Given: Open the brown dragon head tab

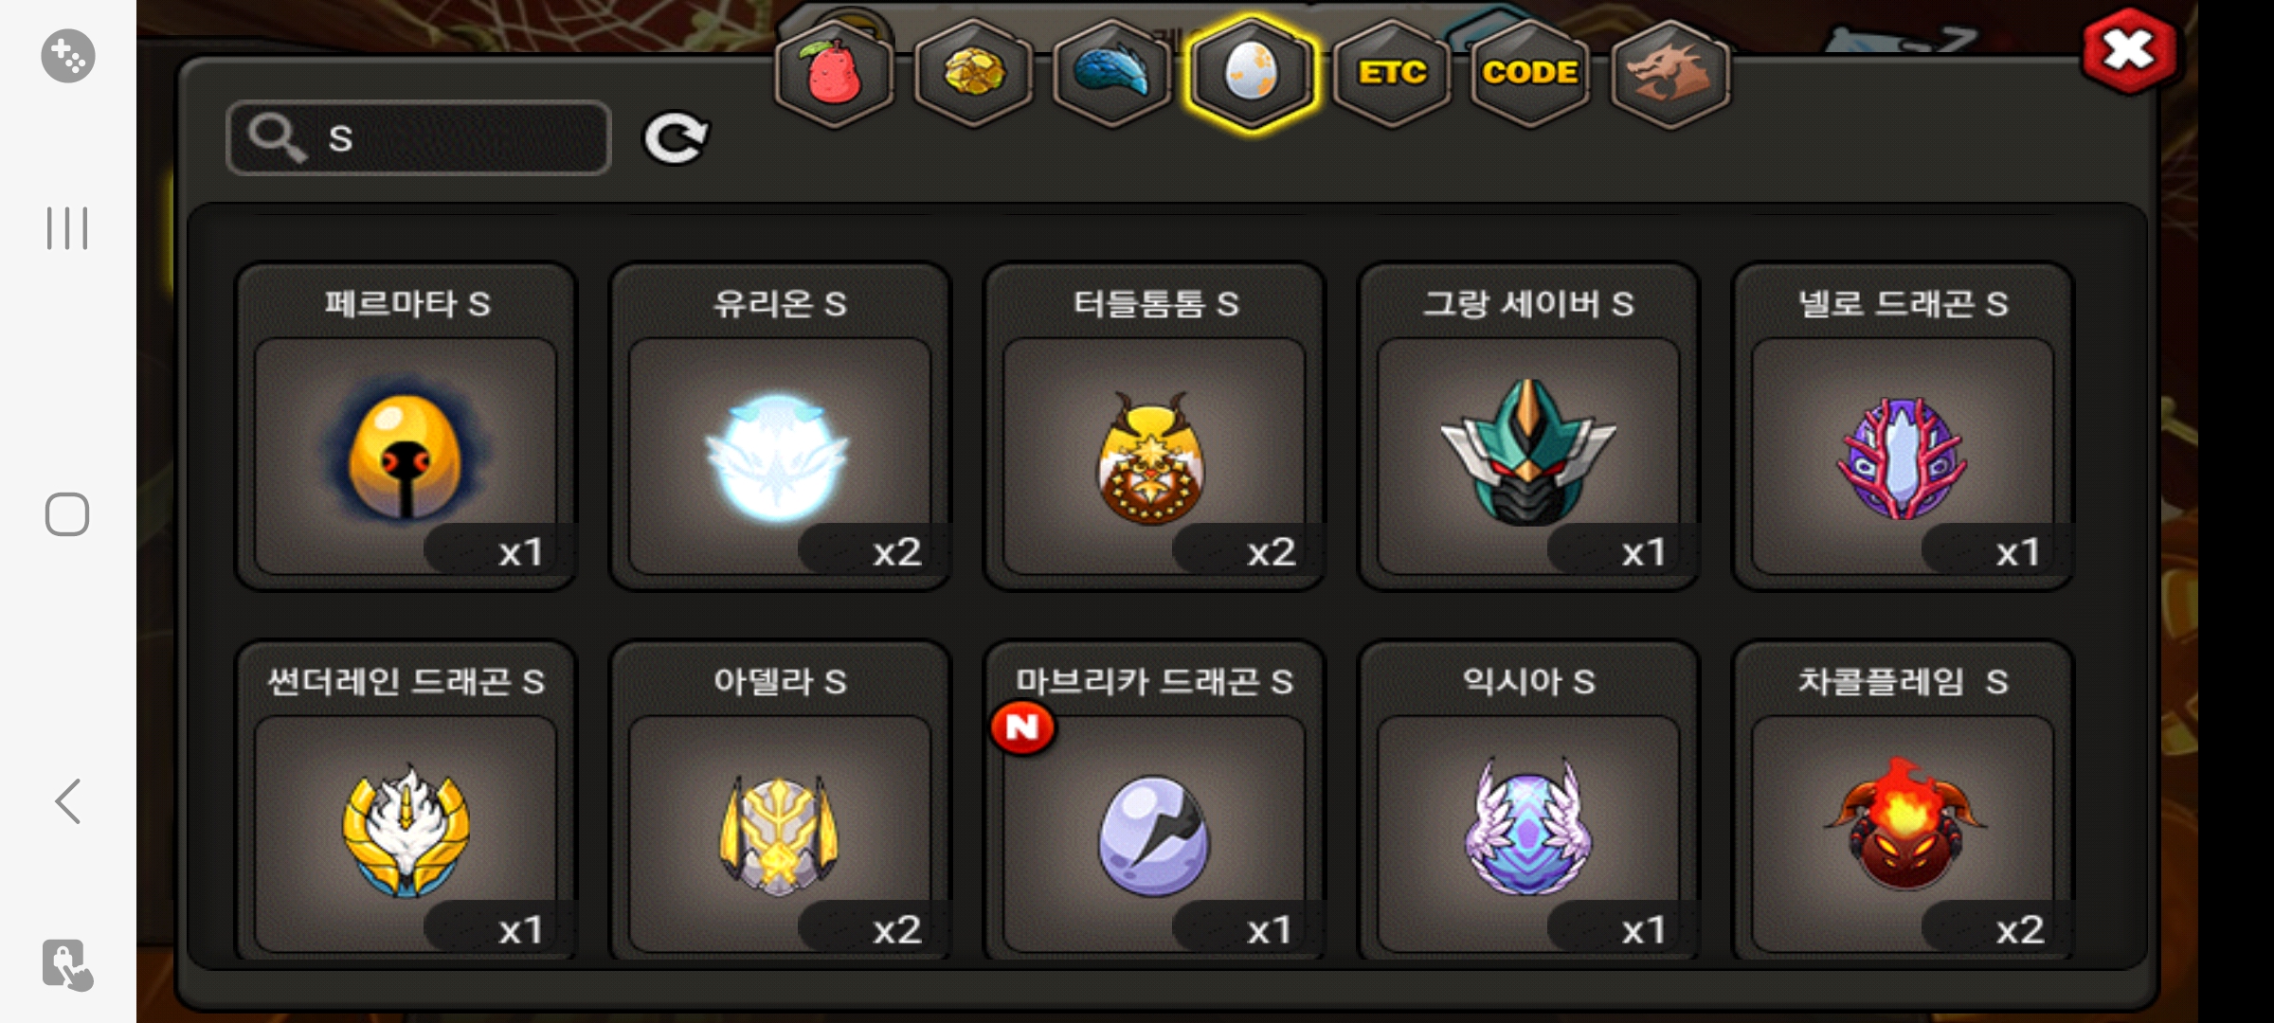Looking at the screenshot, I should pos(1669,74).
